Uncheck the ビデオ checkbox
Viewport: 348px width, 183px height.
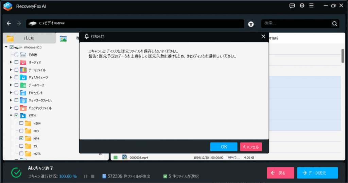(x=16, y=115)
